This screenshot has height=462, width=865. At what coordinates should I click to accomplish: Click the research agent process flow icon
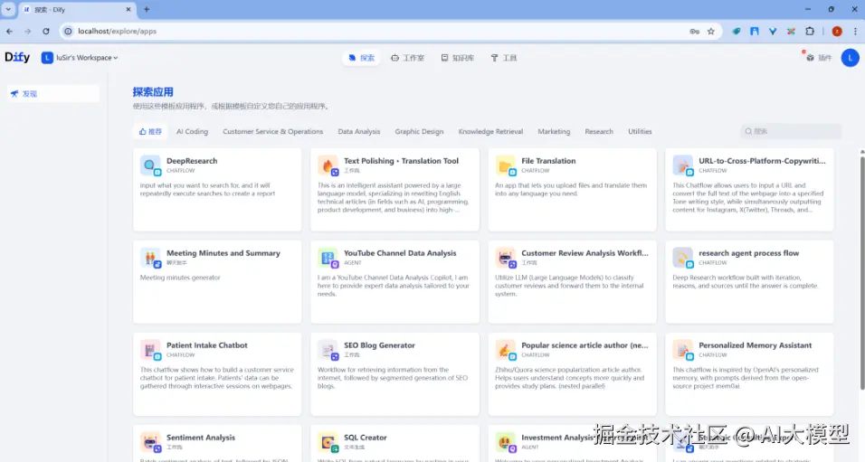click(682, 258)
